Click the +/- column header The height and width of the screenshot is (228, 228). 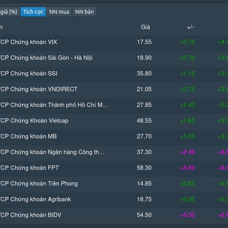point(190,27)
